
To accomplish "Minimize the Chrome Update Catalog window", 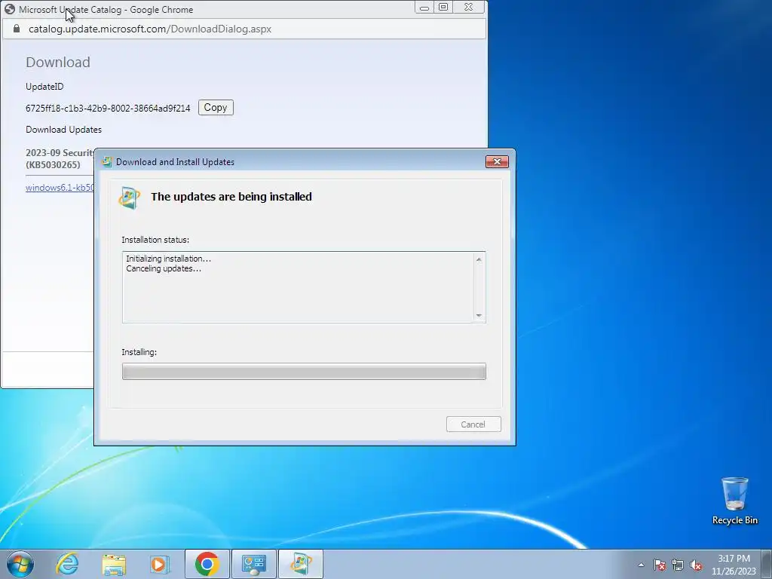I will click(x=424, y=8).
